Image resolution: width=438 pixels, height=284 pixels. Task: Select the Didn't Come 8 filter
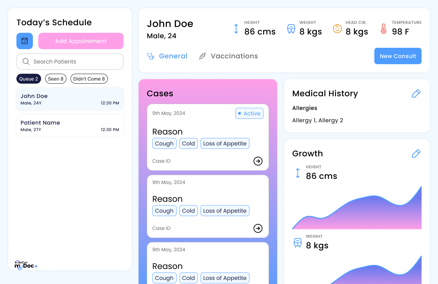89,79
